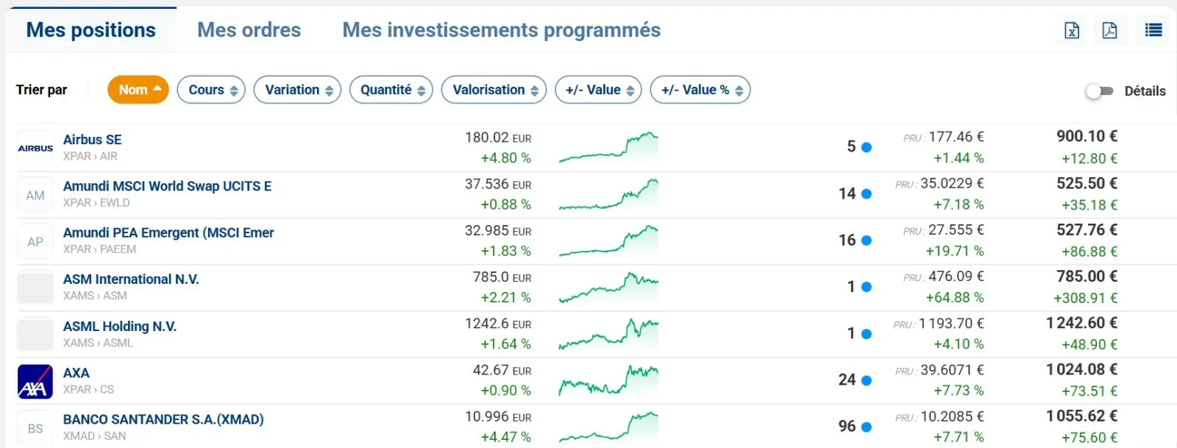Click the ASML valuation 1 242.60 €
Viewport: 1177px width, 448px height.
1082,323
